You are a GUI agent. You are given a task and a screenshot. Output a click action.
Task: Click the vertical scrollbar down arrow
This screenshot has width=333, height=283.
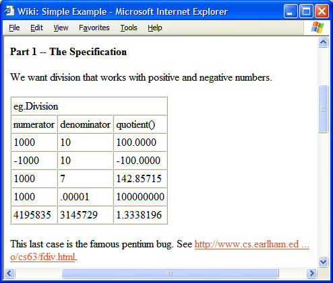tap(323, 261)
